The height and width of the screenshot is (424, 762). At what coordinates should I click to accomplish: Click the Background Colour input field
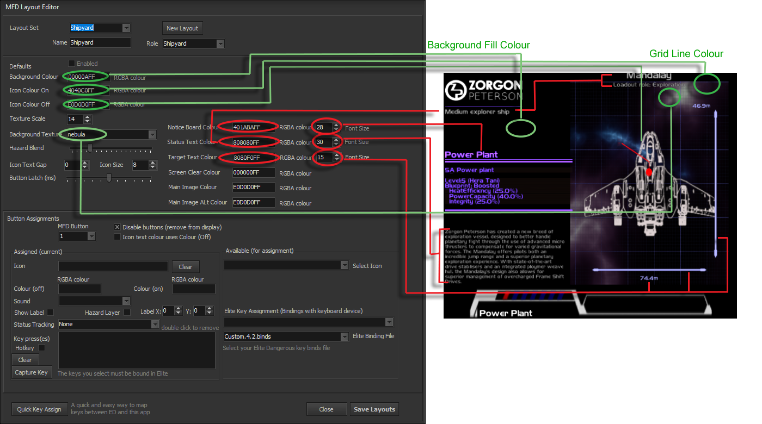click(87, 77)
